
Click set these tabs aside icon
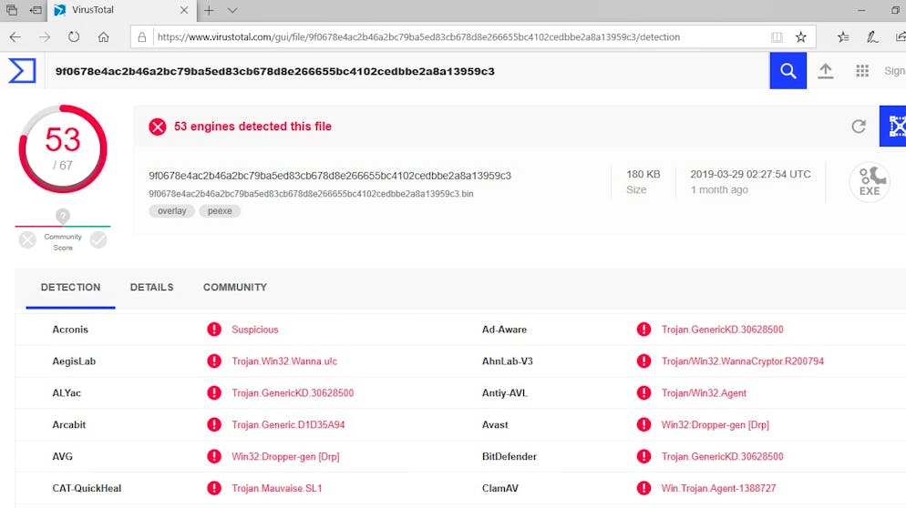click(x=36, y=10)
